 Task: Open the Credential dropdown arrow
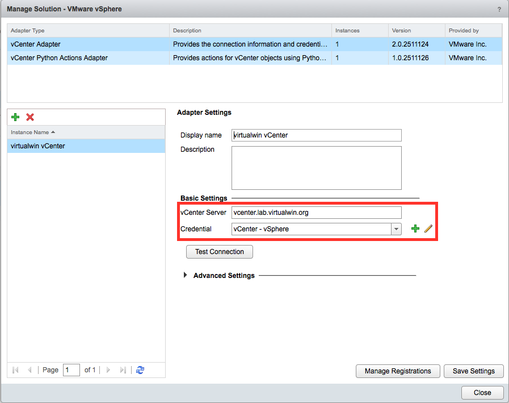(396, 229)
